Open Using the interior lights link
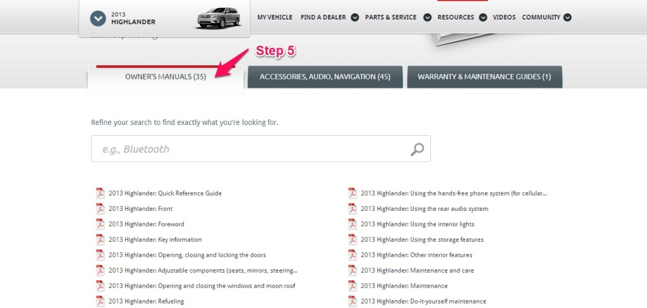The width and height of the screenshot is (647, 308). coord(418,224)
